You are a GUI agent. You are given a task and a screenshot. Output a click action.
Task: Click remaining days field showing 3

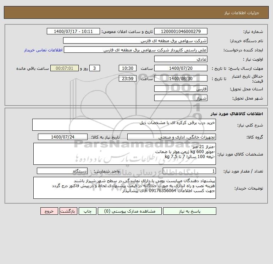pyautogui.click(x=95, y=68)
